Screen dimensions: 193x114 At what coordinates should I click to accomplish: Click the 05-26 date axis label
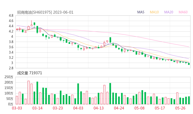pyautogui.click(x=180, y=108)
